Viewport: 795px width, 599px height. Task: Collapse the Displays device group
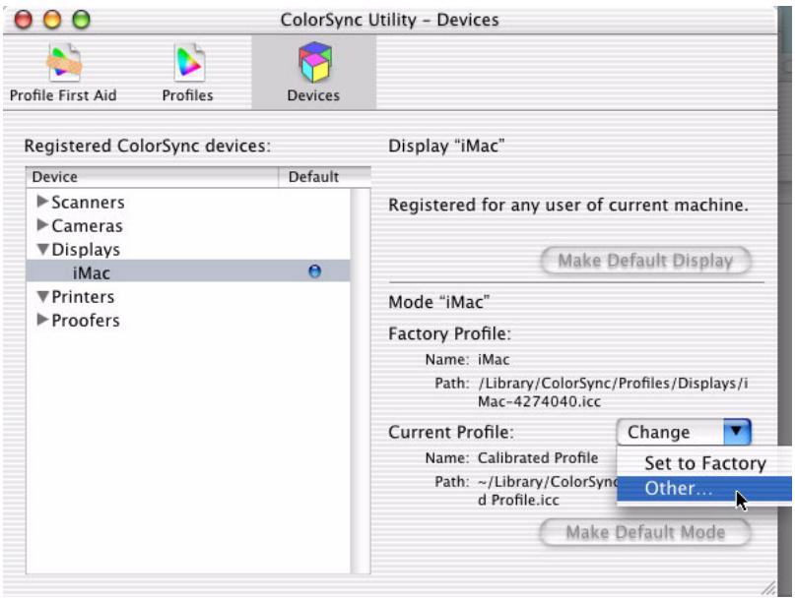(x=42, y=250)
